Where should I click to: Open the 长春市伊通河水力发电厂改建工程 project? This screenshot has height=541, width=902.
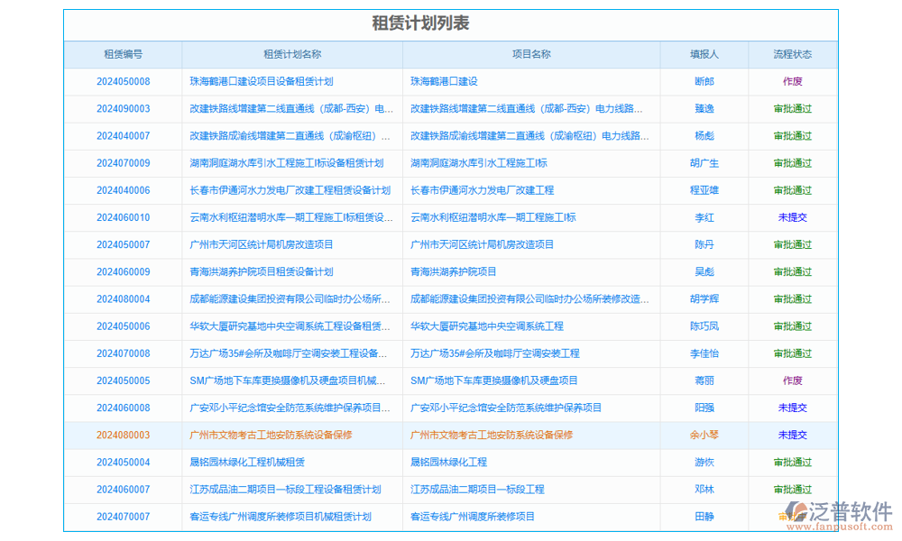point(481,190)
